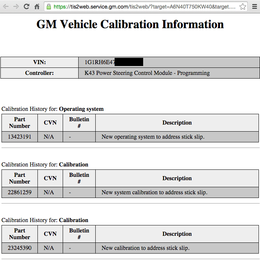The image size is (260, 261).
Task: Click bulletin dash in 22861259 row
Action: coord(70,193)
